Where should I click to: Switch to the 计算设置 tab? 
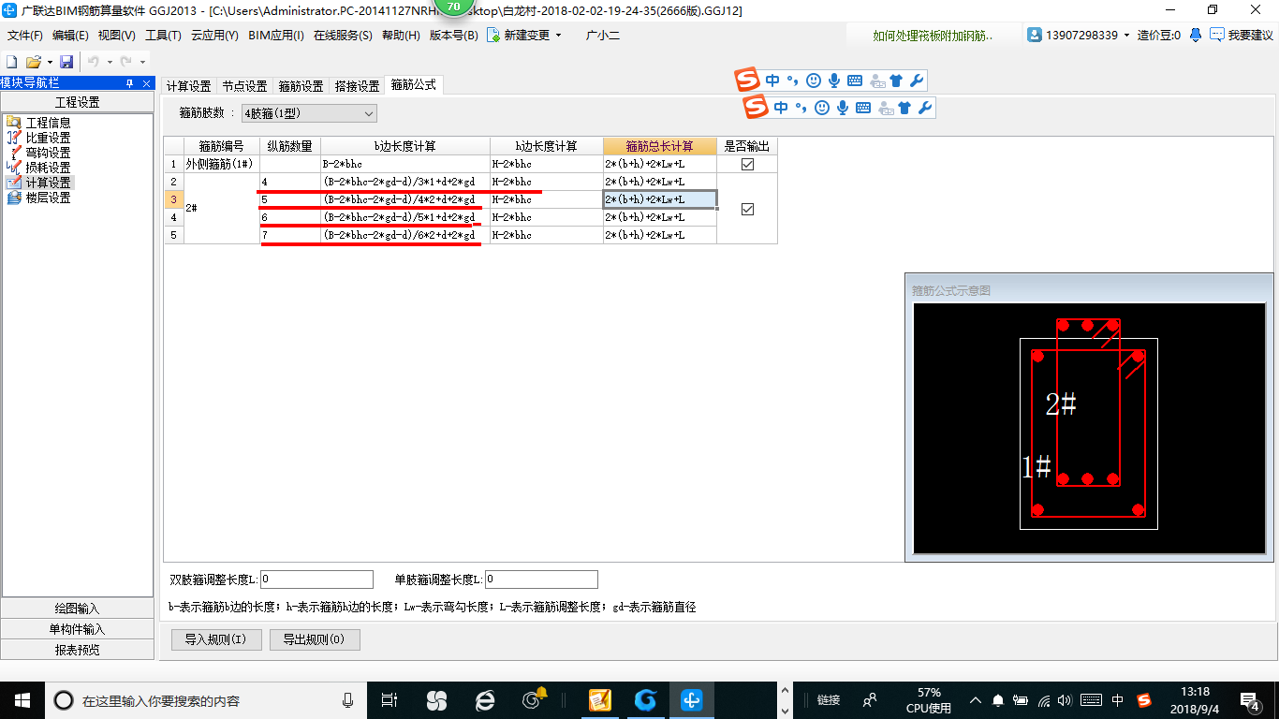tap(189, 86)
